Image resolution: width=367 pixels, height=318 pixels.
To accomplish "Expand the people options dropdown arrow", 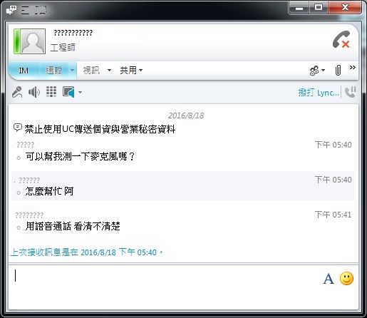I will pyautogui.click(x=323, y=71).
